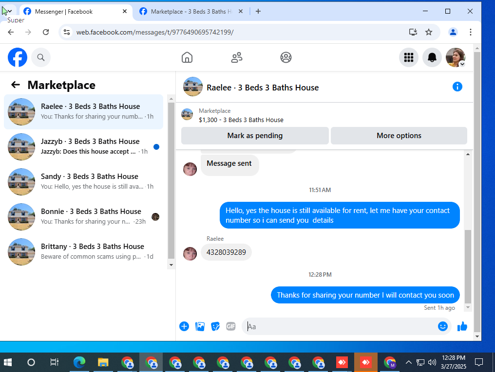Image resolution: width=495 pixels, height=372 pixels.
Task: Open the Windows Start menu
Action: click(x=8, y=363)
